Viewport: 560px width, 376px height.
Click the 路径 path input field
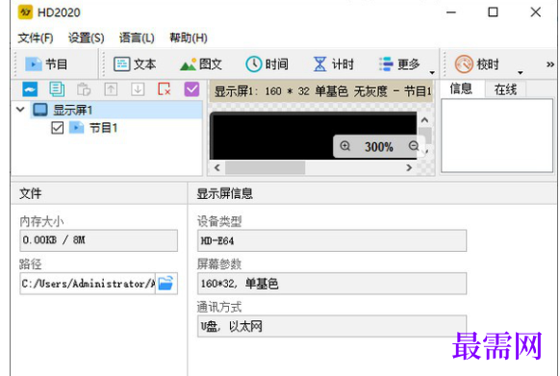88,284
